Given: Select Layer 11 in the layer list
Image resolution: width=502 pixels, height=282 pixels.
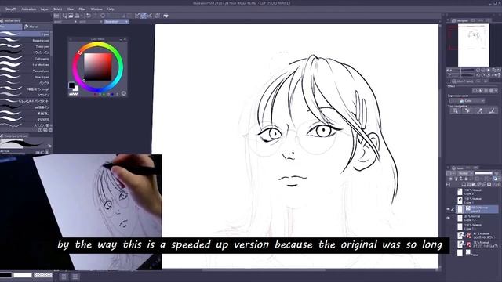Looking at the screenshot, I should 476,226.
